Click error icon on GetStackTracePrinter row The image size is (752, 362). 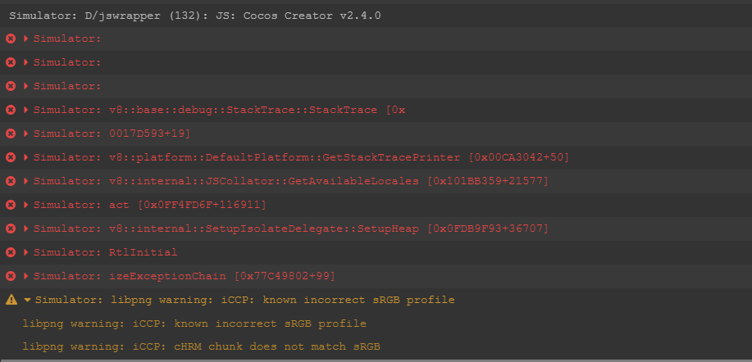tap(11, 157)
